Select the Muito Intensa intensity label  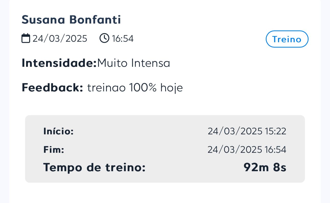(x=134, y=63)
